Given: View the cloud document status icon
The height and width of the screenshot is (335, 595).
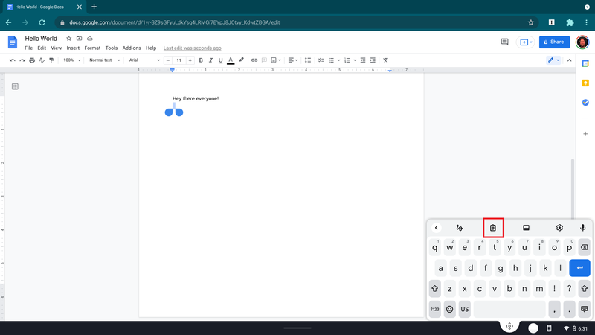Looking at the screenshot, I should coord(89,39).
